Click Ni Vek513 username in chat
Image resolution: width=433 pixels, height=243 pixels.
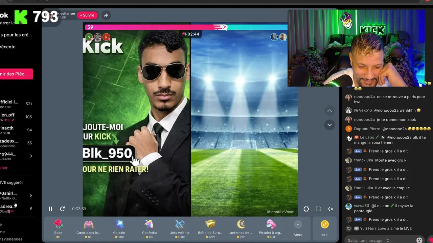[363, 110]
